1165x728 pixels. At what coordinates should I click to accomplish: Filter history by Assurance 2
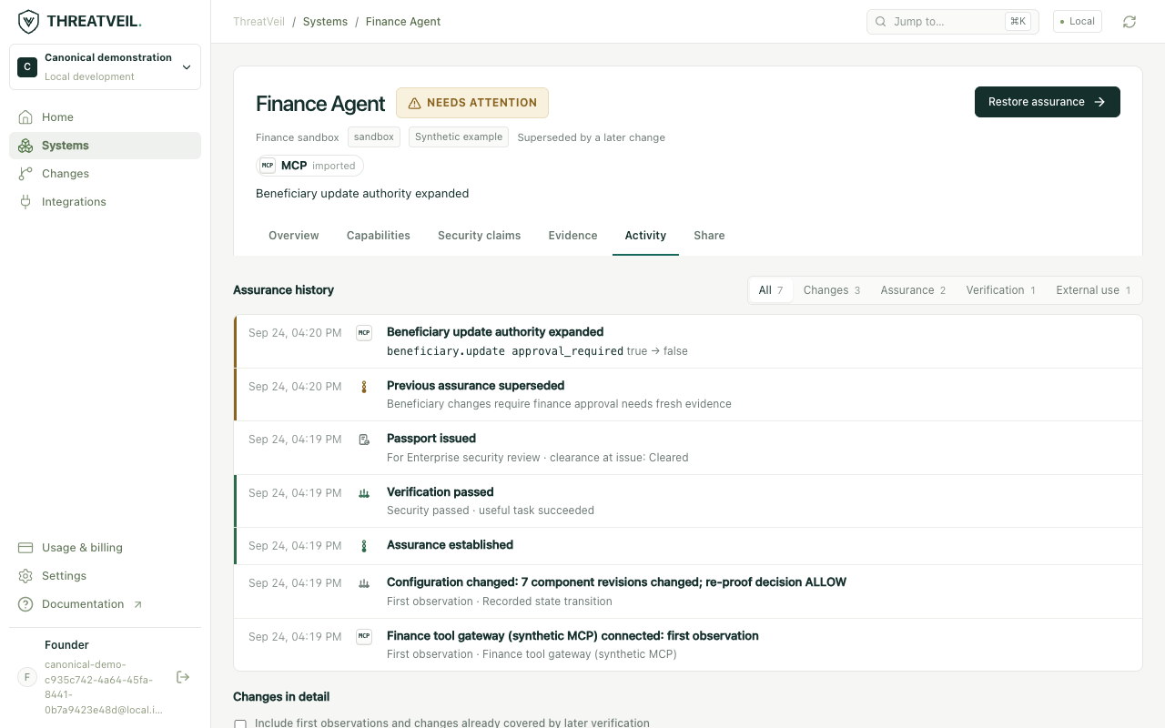point(913,290)
